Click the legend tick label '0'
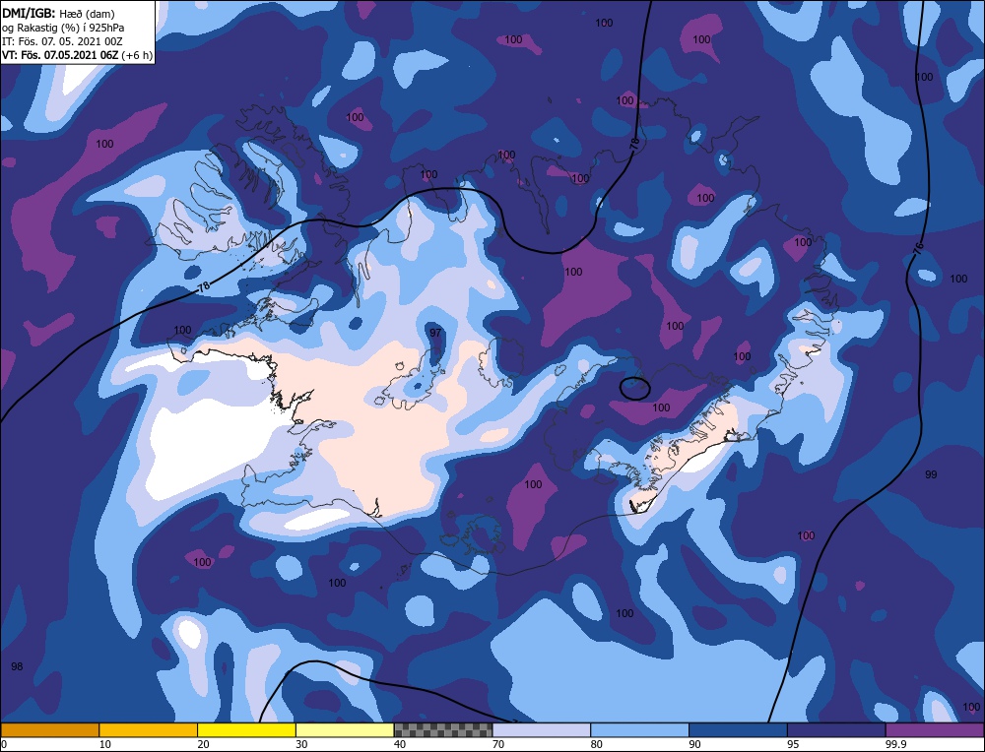 pos(4,744)
